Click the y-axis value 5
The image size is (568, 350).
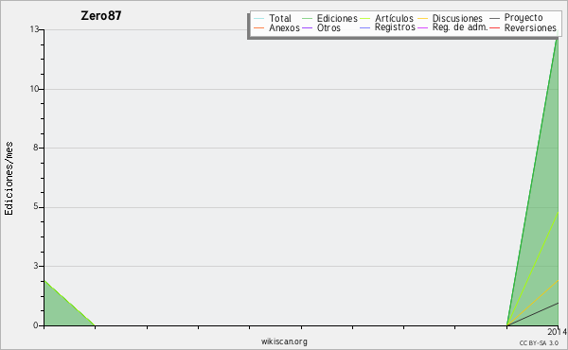point(36,206)
